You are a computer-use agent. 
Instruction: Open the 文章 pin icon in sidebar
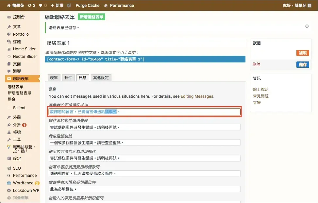coord(9,27)
